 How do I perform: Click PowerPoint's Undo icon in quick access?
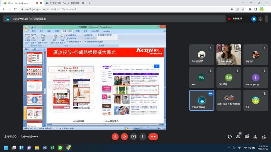[35, 27]
